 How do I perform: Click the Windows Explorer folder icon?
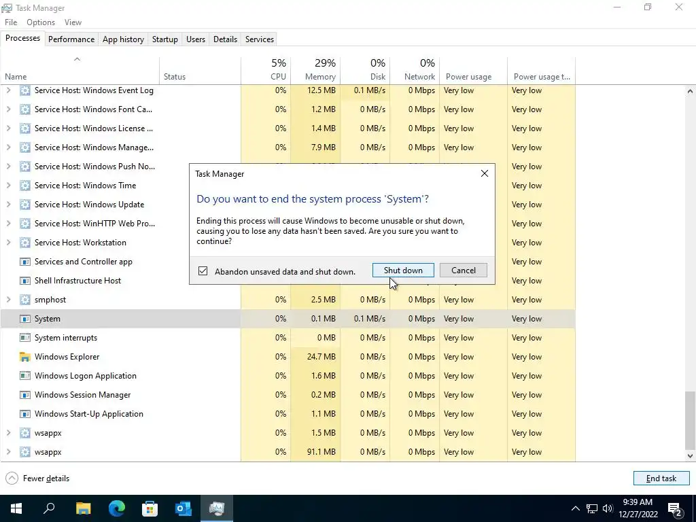[25, 357]
